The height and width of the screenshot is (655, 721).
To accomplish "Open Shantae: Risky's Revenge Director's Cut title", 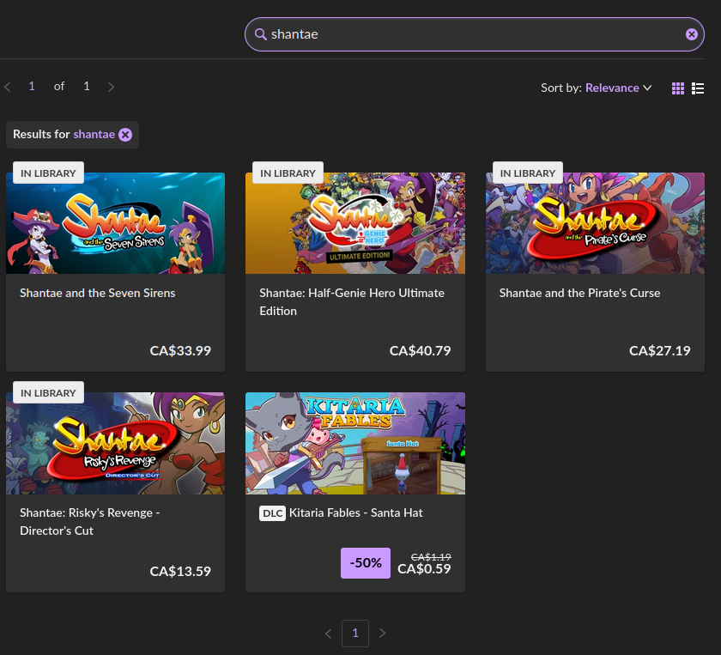I will (90, 521).
